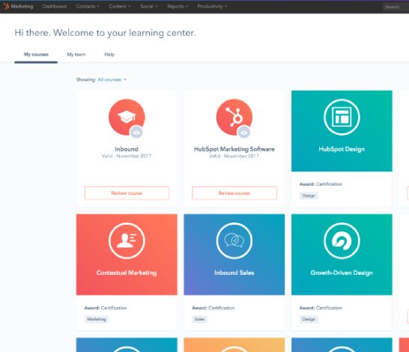Switch to the My courses tab

coord(36,55)
